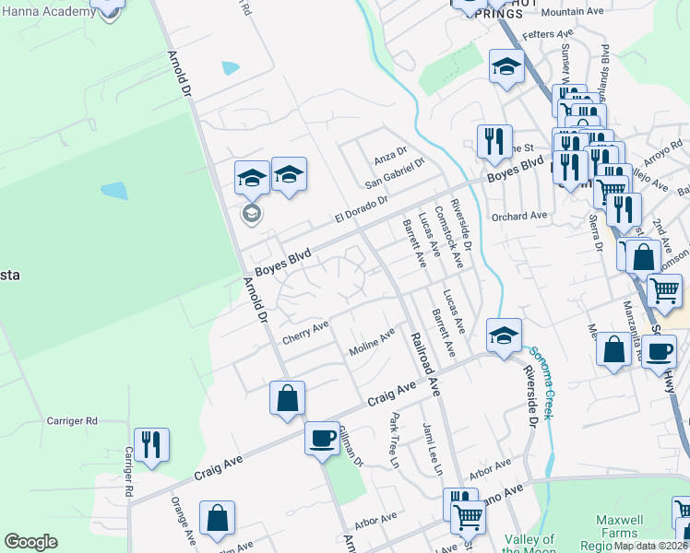The height and width of the screenshot is (553, 690).
Task: Click the cafe cup marker at Craig Ave and Arnold Dr
Action: [x=322, y=440]
